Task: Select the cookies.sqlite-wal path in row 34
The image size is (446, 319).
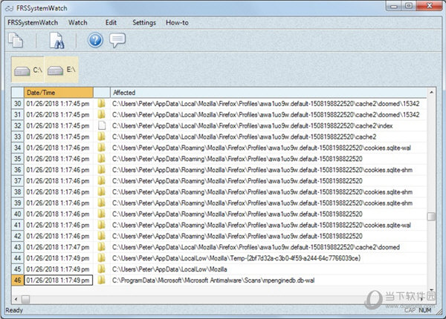Action: click(262, 148)
